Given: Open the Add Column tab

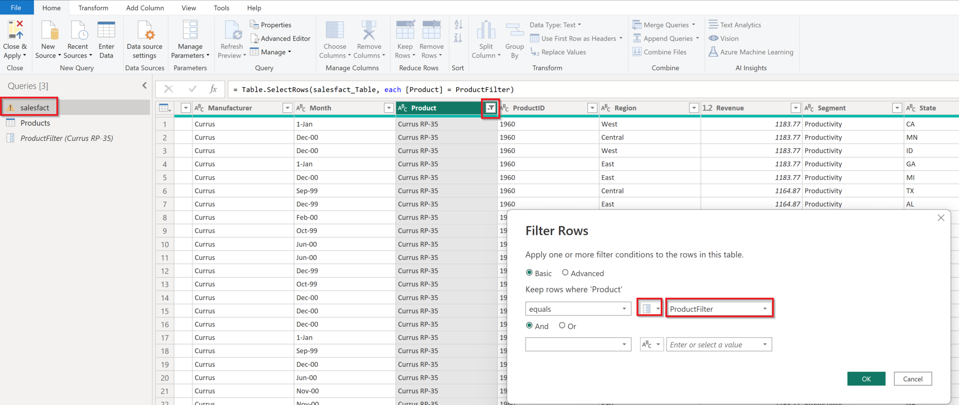Looking at the screenshot, I should click(145, 8).
